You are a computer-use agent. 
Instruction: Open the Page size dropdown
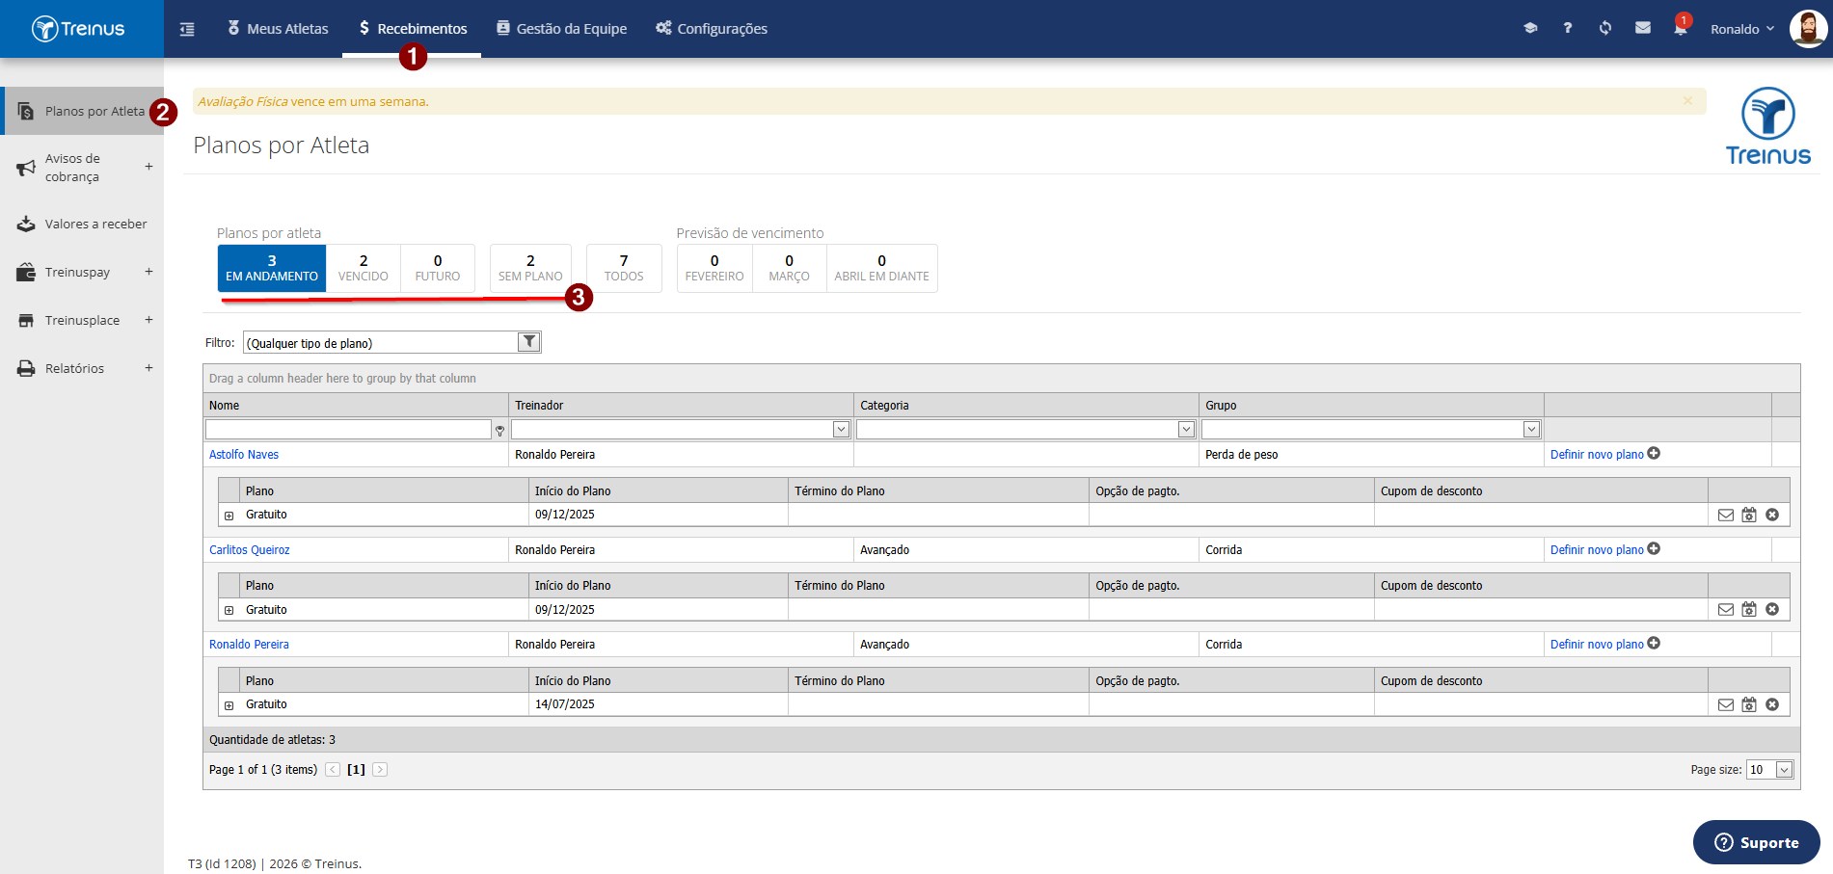[1784, 769]
